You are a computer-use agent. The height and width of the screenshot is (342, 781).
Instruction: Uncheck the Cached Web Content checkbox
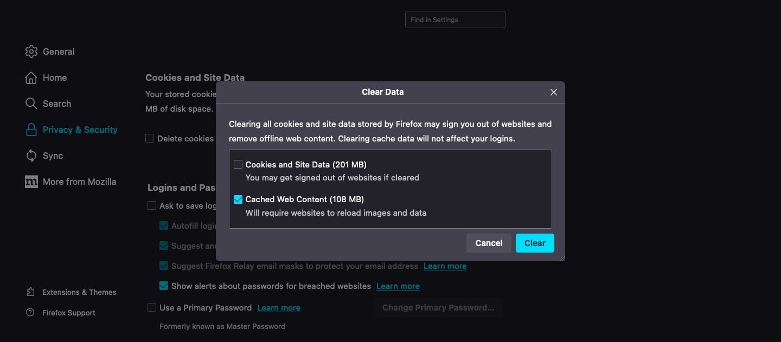238,199
